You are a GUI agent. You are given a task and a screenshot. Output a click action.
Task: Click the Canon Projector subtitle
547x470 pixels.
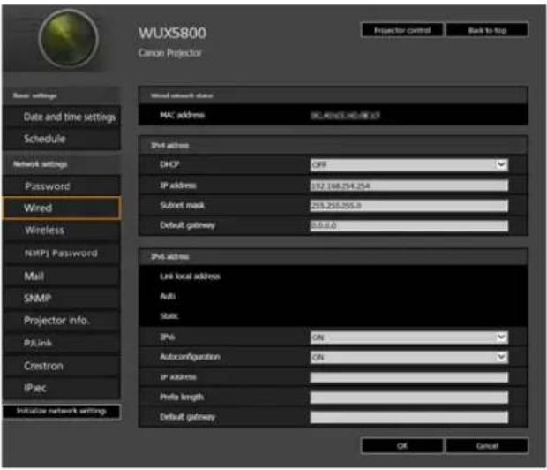pyautogui.click(x=169, y=53)
